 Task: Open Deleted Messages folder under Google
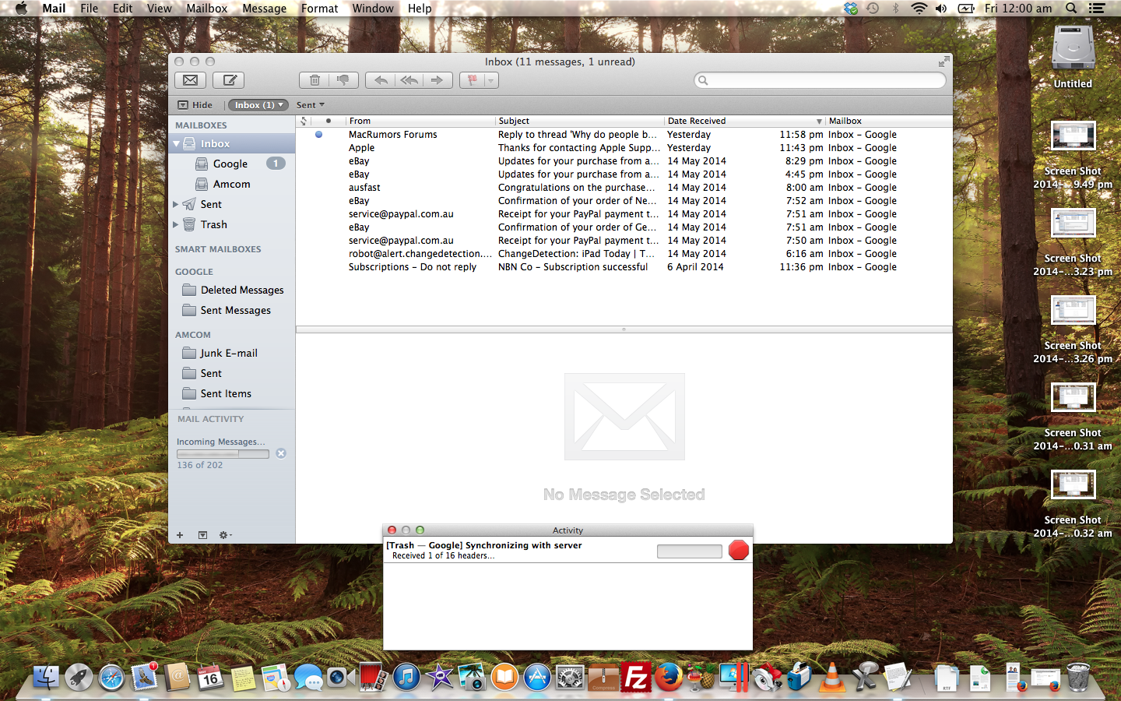click(x=231, y=290)
